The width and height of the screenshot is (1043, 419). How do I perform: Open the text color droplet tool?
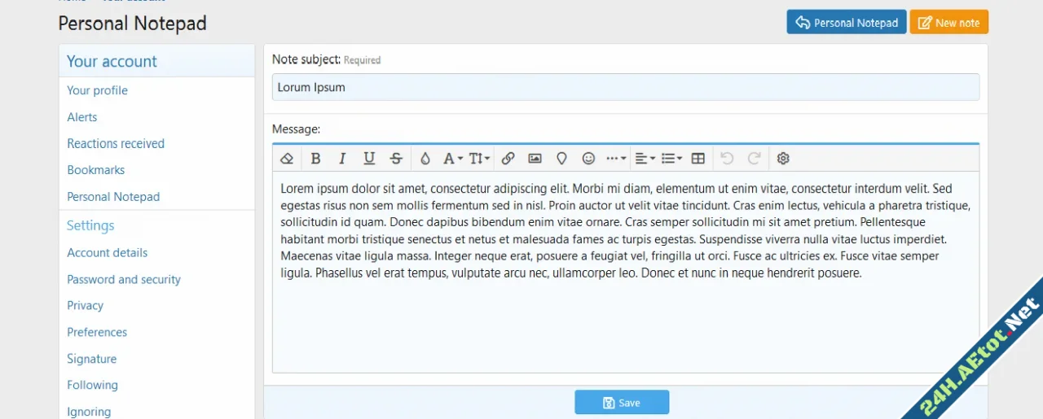425,159
